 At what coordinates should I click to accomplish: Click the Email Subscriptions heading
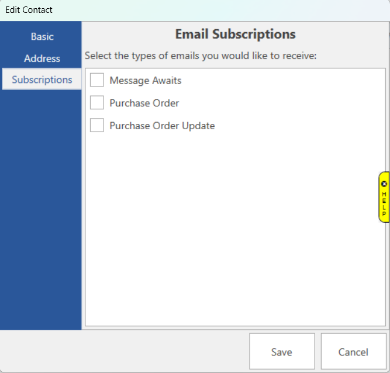(235, 34)
